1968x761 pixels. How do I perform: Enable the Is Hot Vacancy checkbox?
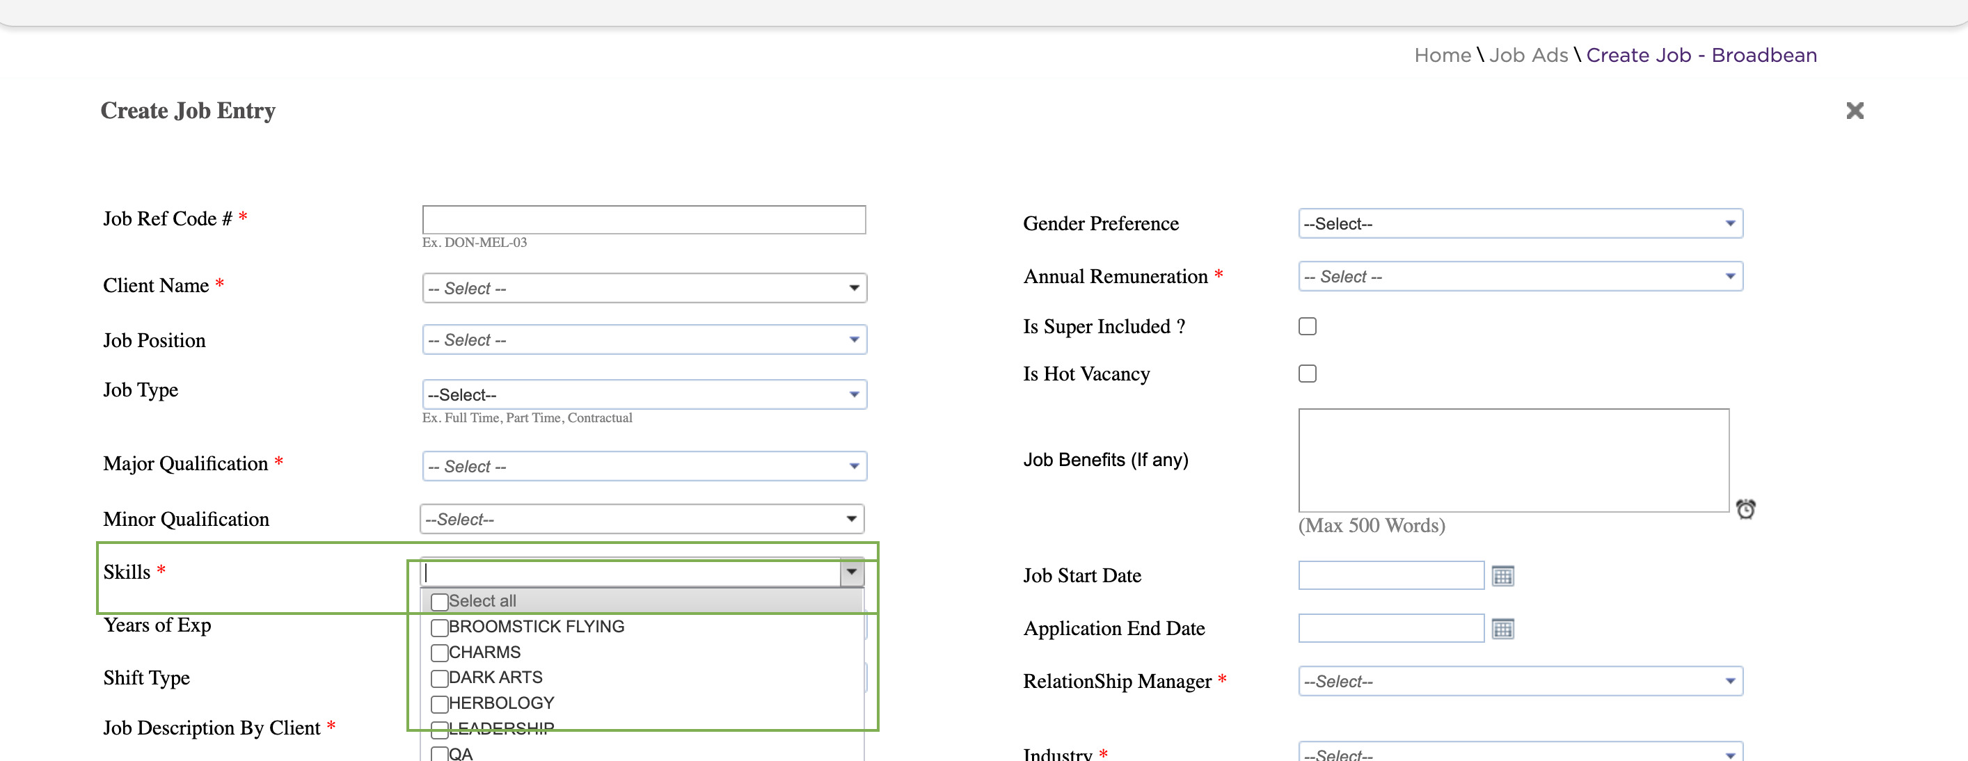(x=1307, y=374)
